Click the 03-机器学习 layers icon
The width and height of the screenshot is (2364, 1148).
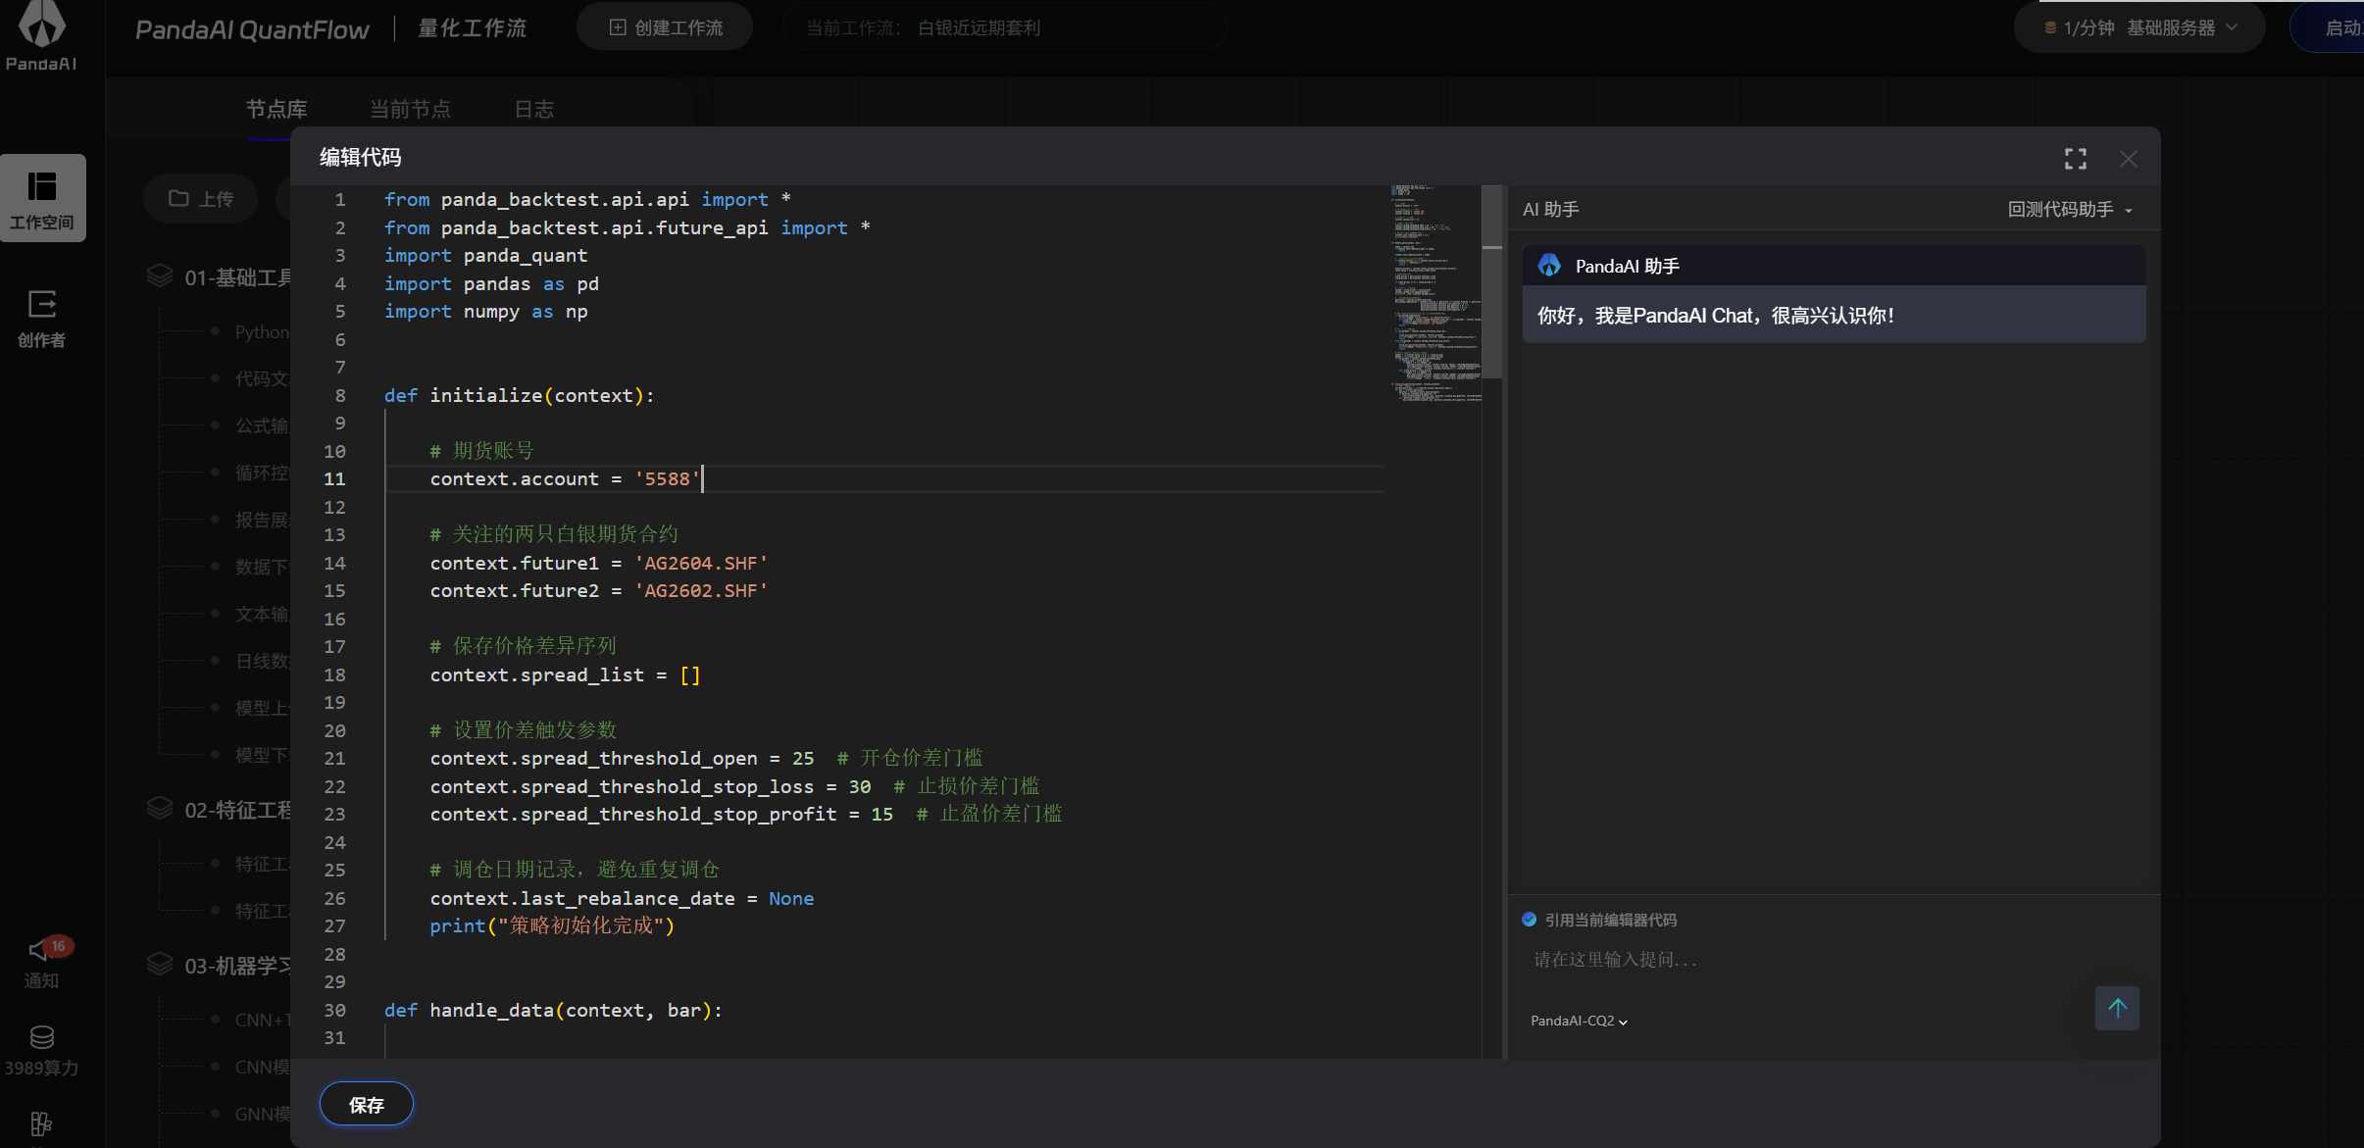click(x=160, y=965)
